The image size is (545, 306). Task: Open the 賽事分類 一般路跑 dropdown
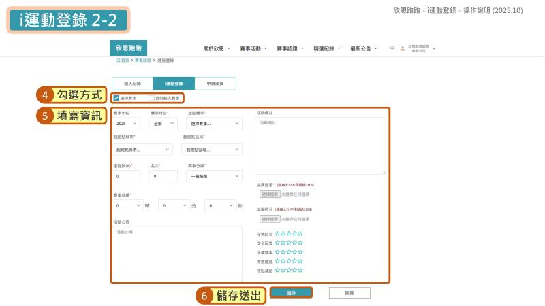click(x=213, y=175)
